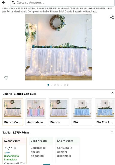Focus the Cerca su Amazon.it search field
This screenshot has width=115, height=165.
62,3
